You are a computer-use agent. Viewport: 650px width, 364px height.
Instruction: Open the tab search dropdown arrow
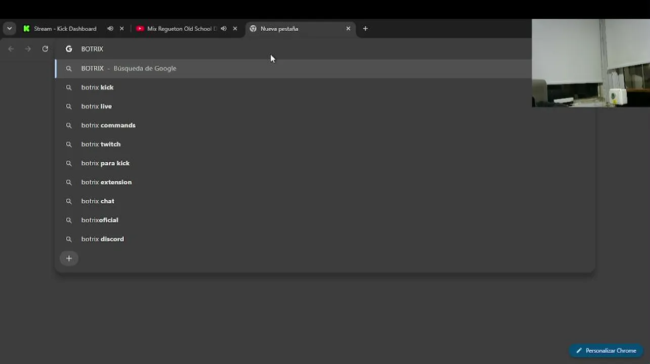click(x=9, y=29)
